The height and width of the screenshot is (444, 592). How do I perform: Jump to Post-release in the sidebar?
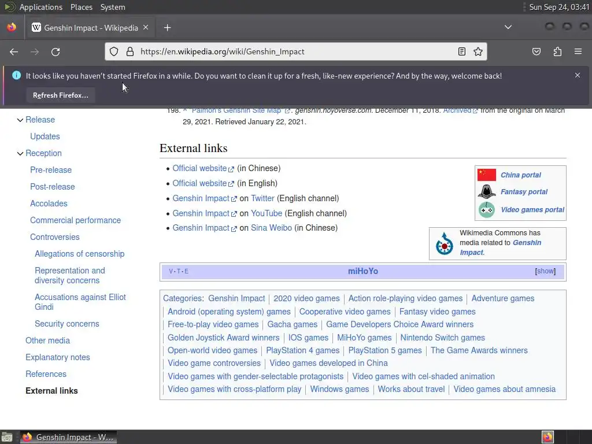[x=53, y=187]
